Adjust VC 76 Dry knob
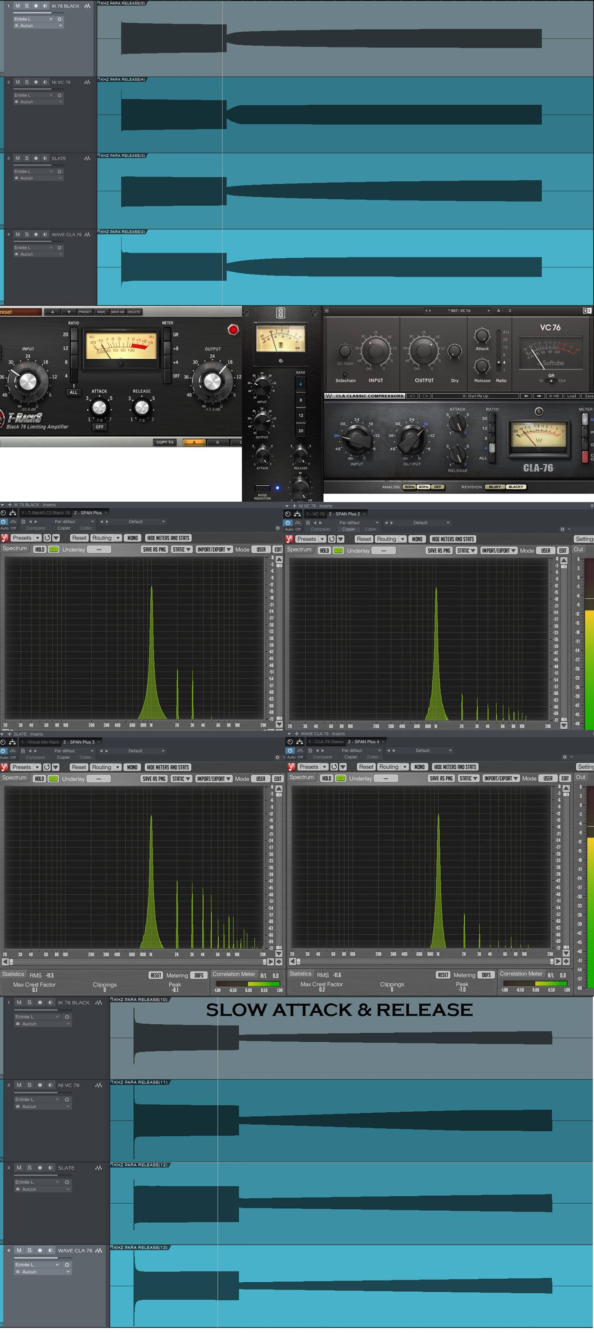This screenshot has width=594, height=1334. pos(455,351)
